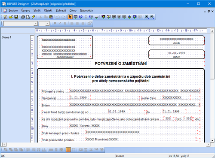Select the 'datum' caption
Viewport: 215px width, 158px height.
tap(176, 57)
